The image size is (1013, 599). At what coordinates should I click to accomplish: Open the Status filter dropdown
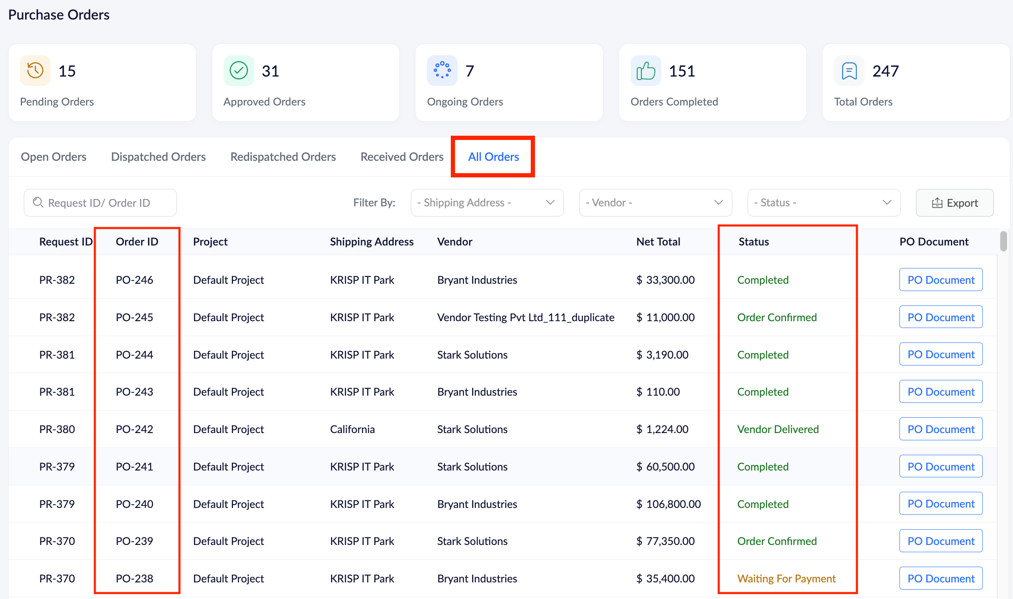[823, 203]
